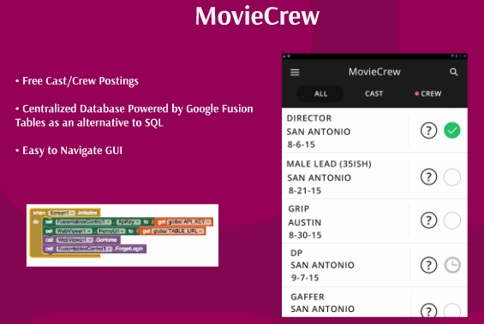Open help icon for DP posting
This screenshot has width=484, height=324.
428,265
